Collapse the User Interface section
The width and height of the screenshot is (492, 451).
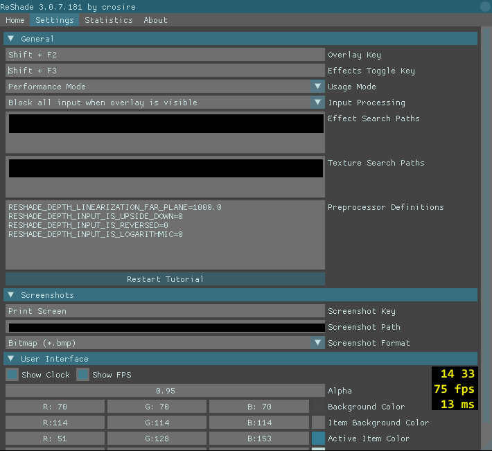tap(240, 358)
